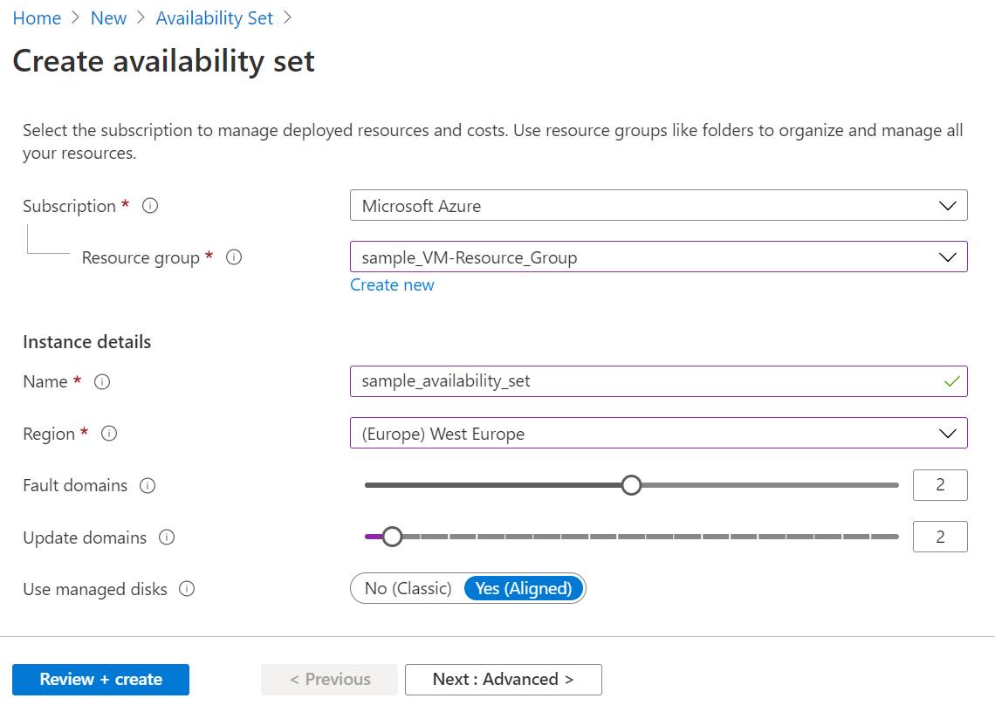Select No (Classic) managed disks option

(408, 588)
